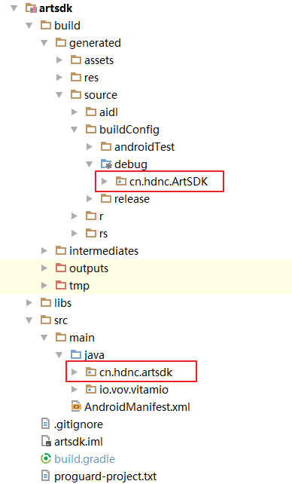Click the libs folder icon
Image resolution: width=292 pixels, height=484 pixels.
(x=46, y=302)
